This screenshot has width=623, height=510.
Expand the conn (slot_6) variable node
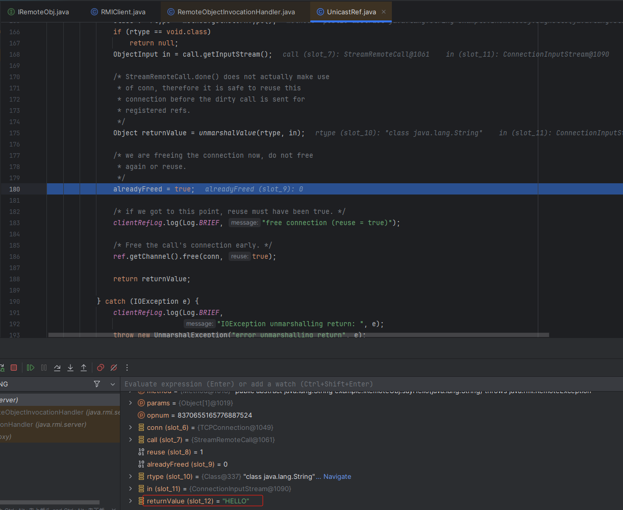pyautogui.click(x=131, y=427)
